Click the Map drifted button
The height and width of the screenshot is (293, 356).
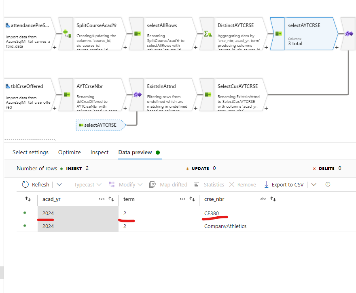tap(168, 184)
